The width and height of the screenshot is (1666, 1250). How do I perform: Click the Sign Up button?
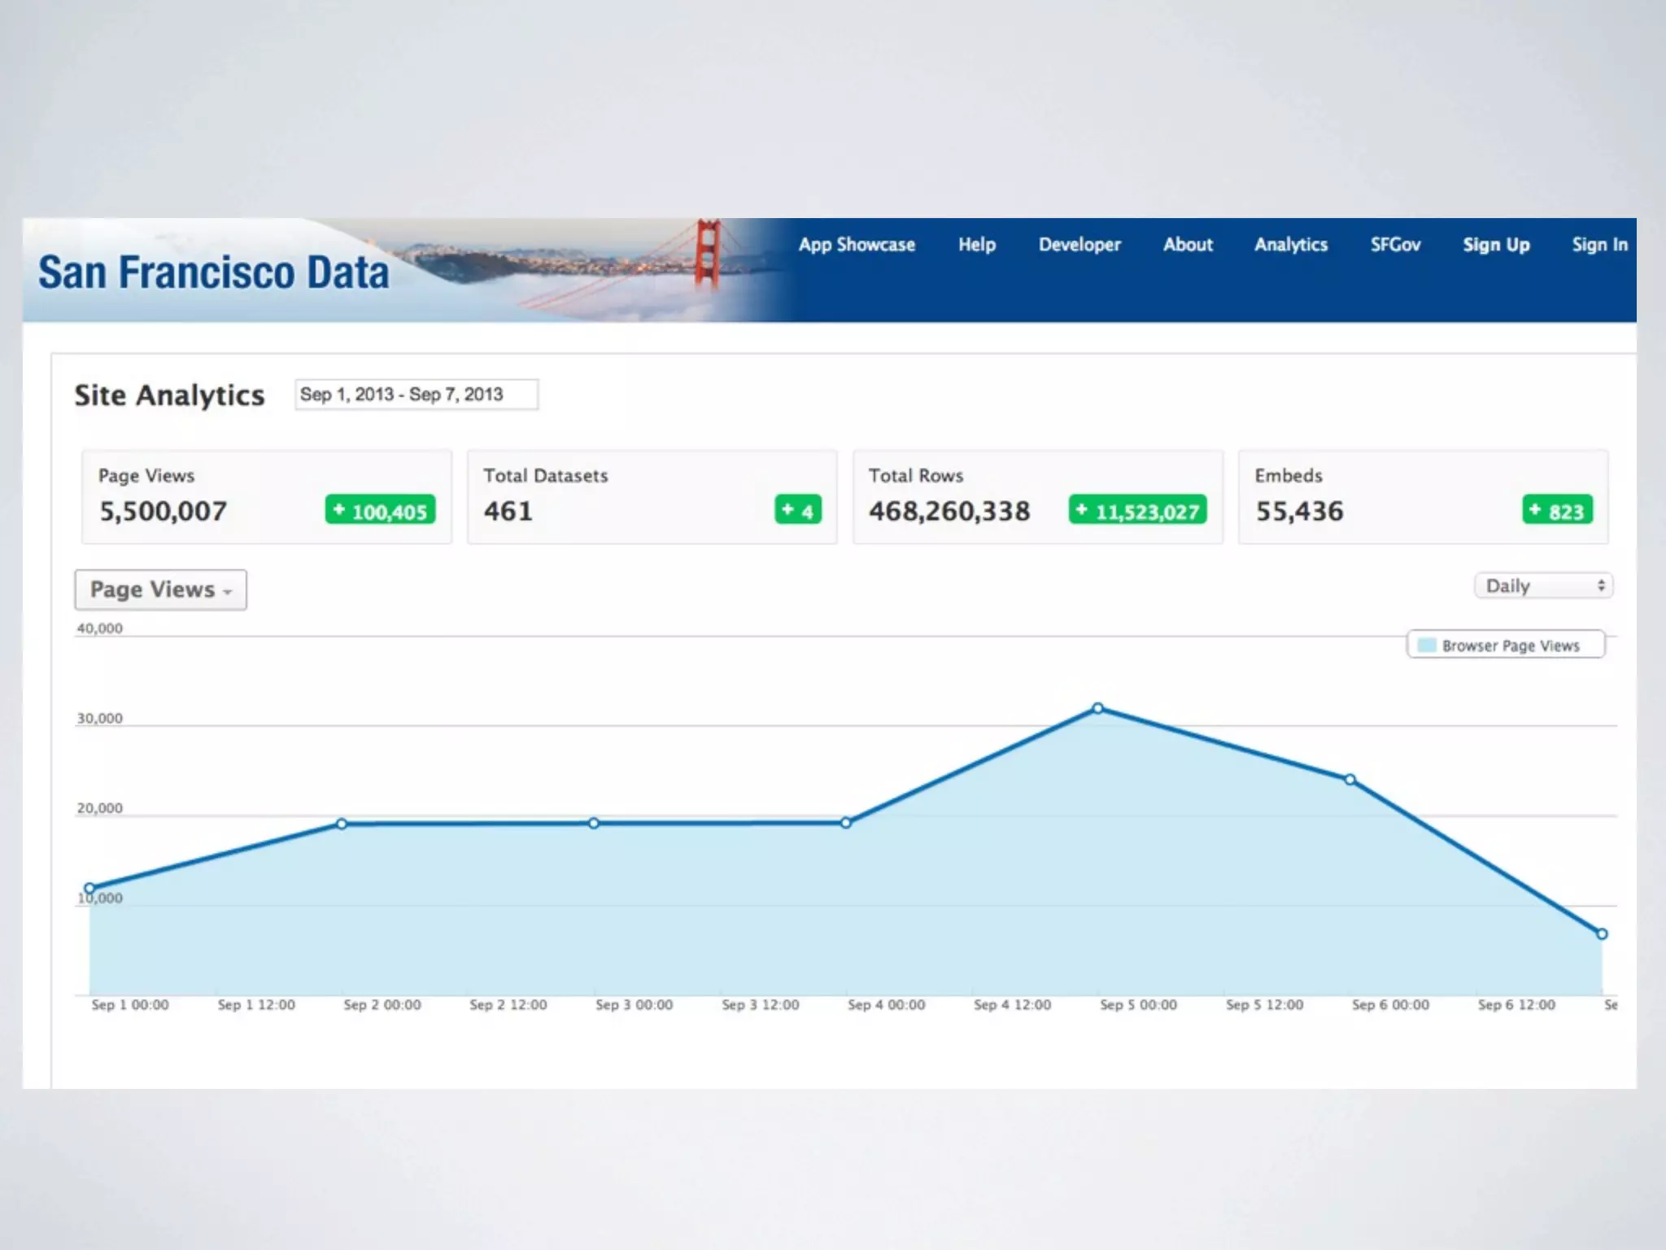pos(1495,245)
